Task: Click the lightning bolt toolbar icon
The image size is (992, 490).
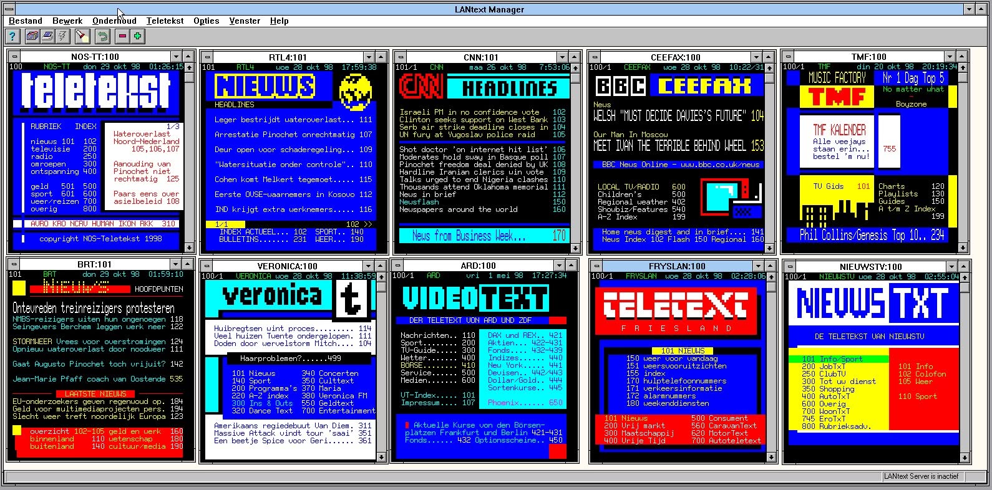Action: (62, 36)
